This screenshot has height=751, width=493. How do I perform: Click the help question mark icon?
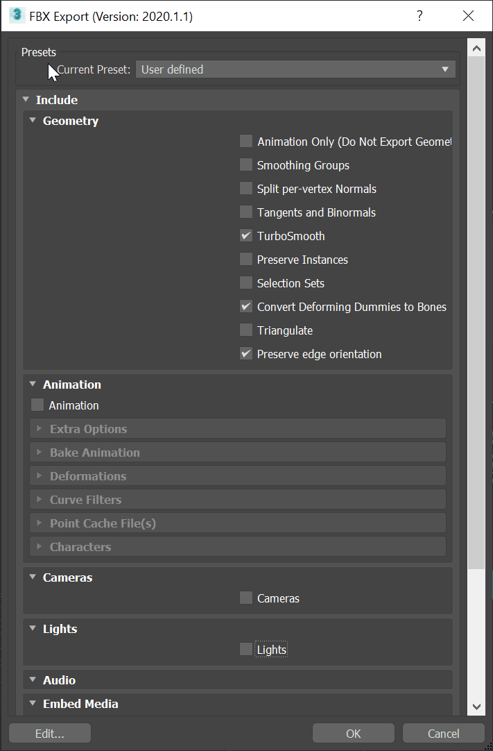pyautogui.click(x=420, y=16)
